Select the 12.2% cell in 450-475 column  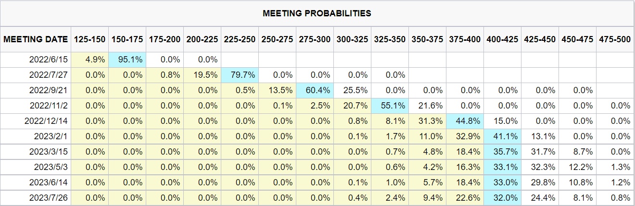coord(577,167)
